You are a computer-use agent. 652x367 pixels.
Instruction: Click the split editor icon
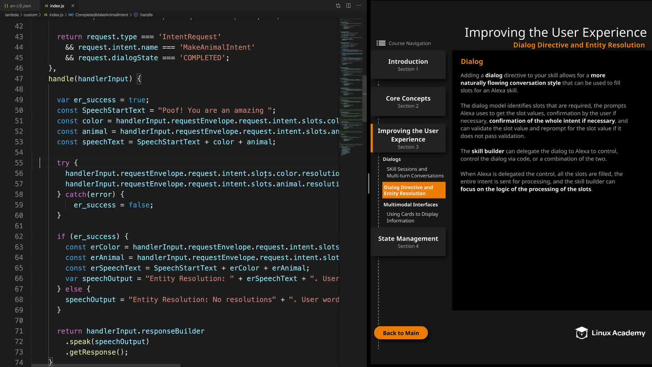(x=348, y=6)
